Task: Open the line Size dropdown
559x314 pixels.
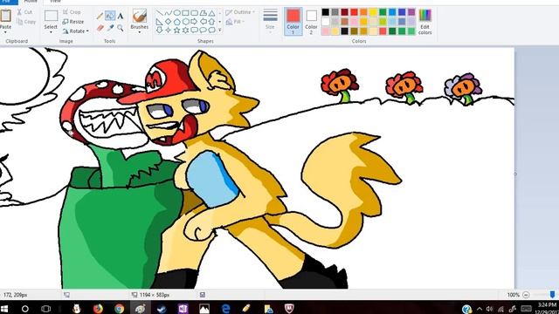Action: [x=270, y=21]
